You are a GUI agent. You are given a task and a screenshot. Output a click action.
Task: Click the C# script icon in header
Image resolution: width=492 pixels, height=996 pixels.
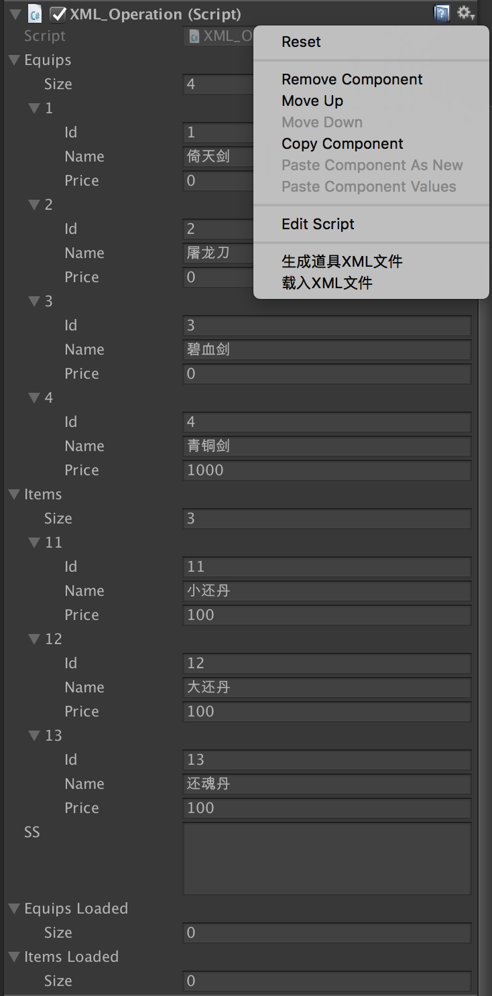[36, 14]
